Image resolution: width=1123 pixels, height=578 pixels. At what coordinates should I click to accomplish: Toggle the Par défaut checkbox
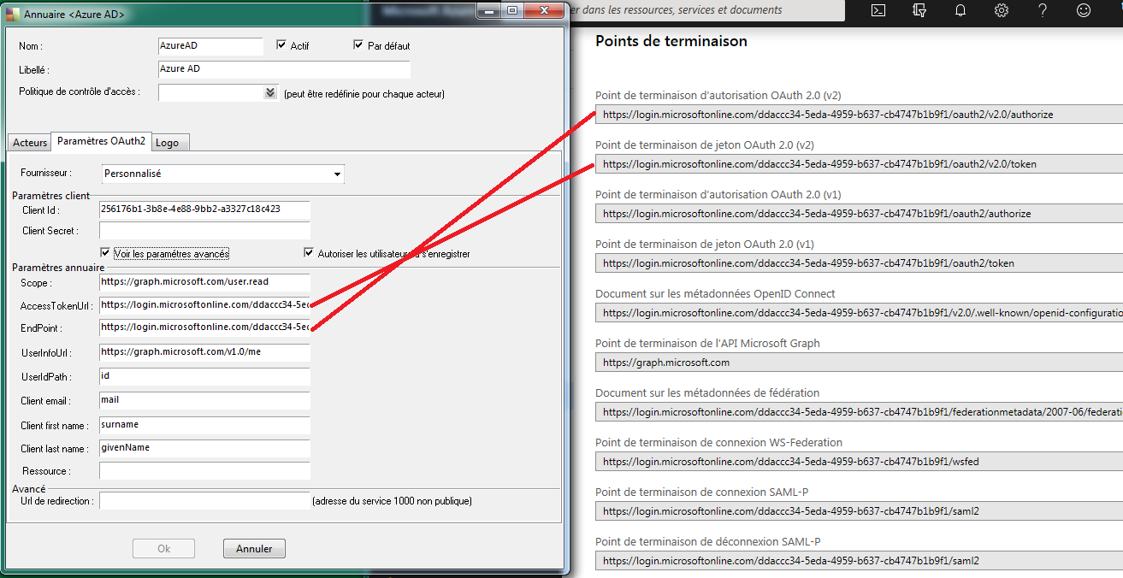click(x=358, y=45)
